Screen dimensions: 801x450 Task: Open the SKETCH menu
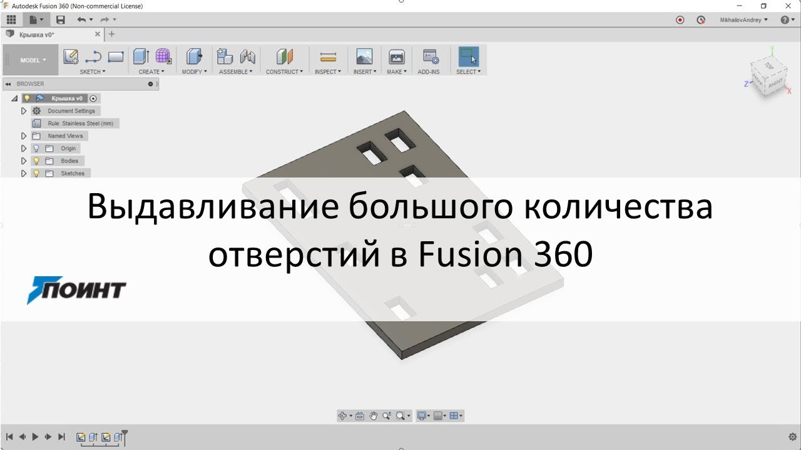93,72
